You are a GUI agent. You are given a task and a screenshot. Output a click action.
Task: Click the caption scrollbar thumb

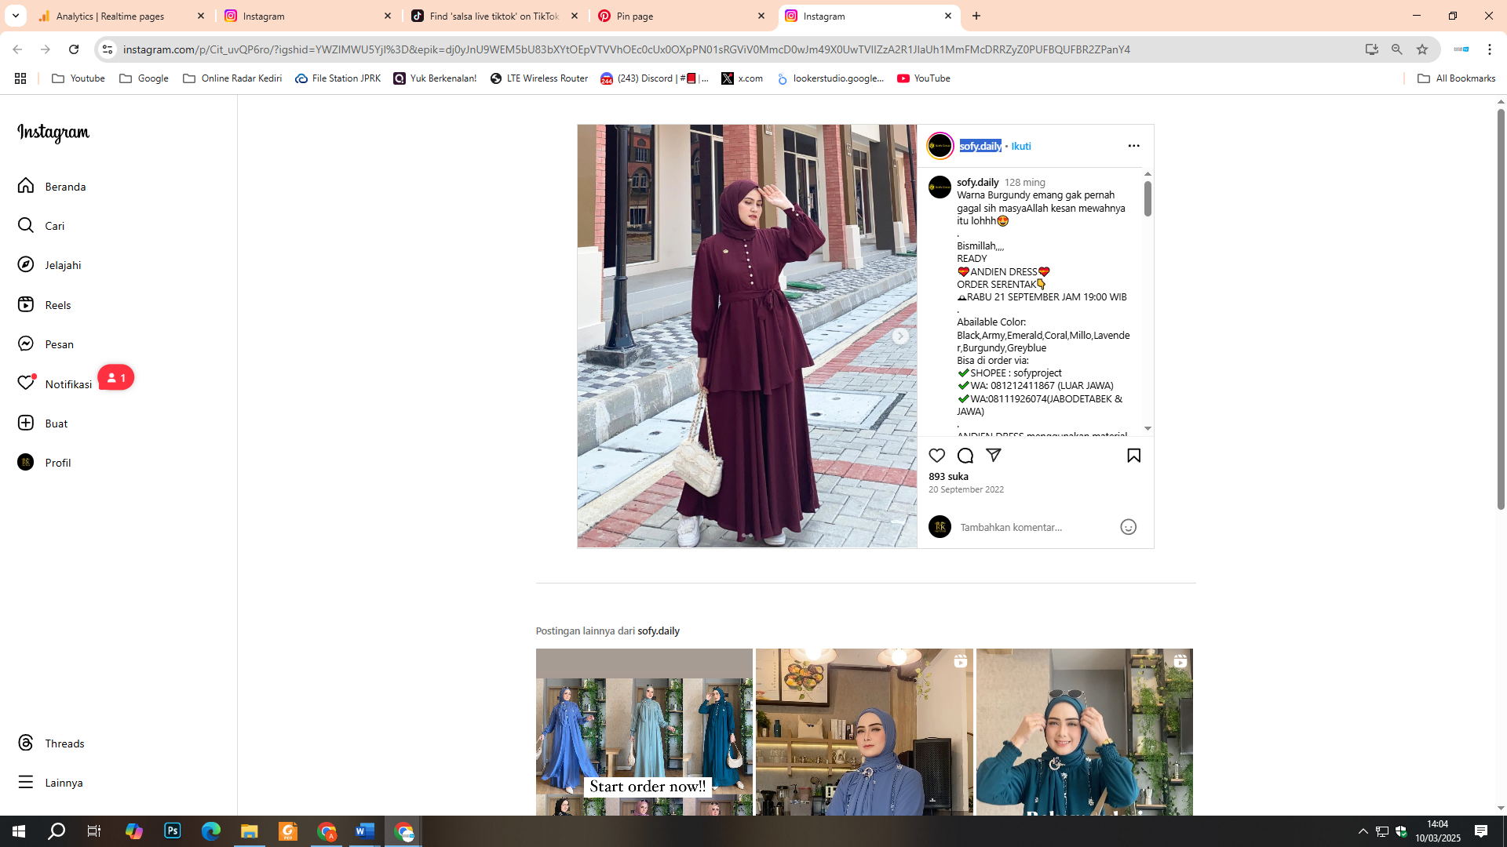[1148, 198]
